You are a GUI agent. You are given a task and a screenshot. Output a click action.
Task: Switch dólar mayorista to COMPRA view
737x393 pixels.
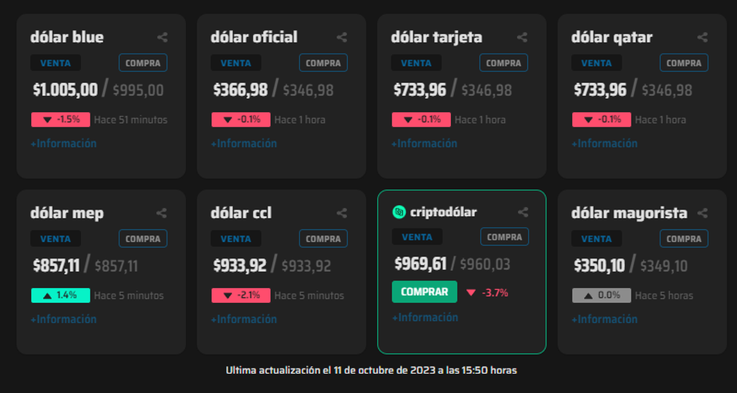click(684, 239)
